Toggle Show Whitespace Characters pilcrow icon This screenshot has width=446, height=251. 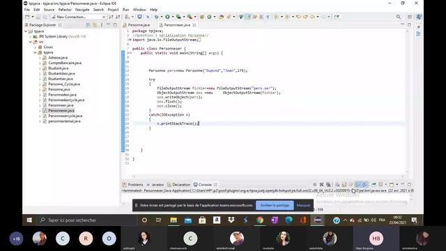tap(268, 17)
